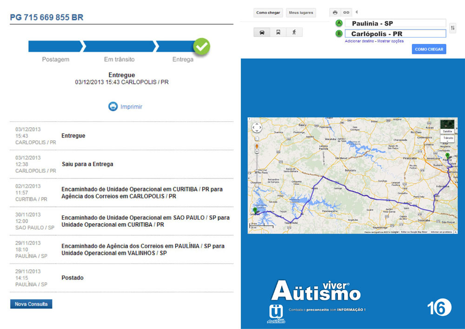Image resolution: width=465 pixels, height=329 pixels.
Task: Select the car driving mode icon
Action: point(262,33)
